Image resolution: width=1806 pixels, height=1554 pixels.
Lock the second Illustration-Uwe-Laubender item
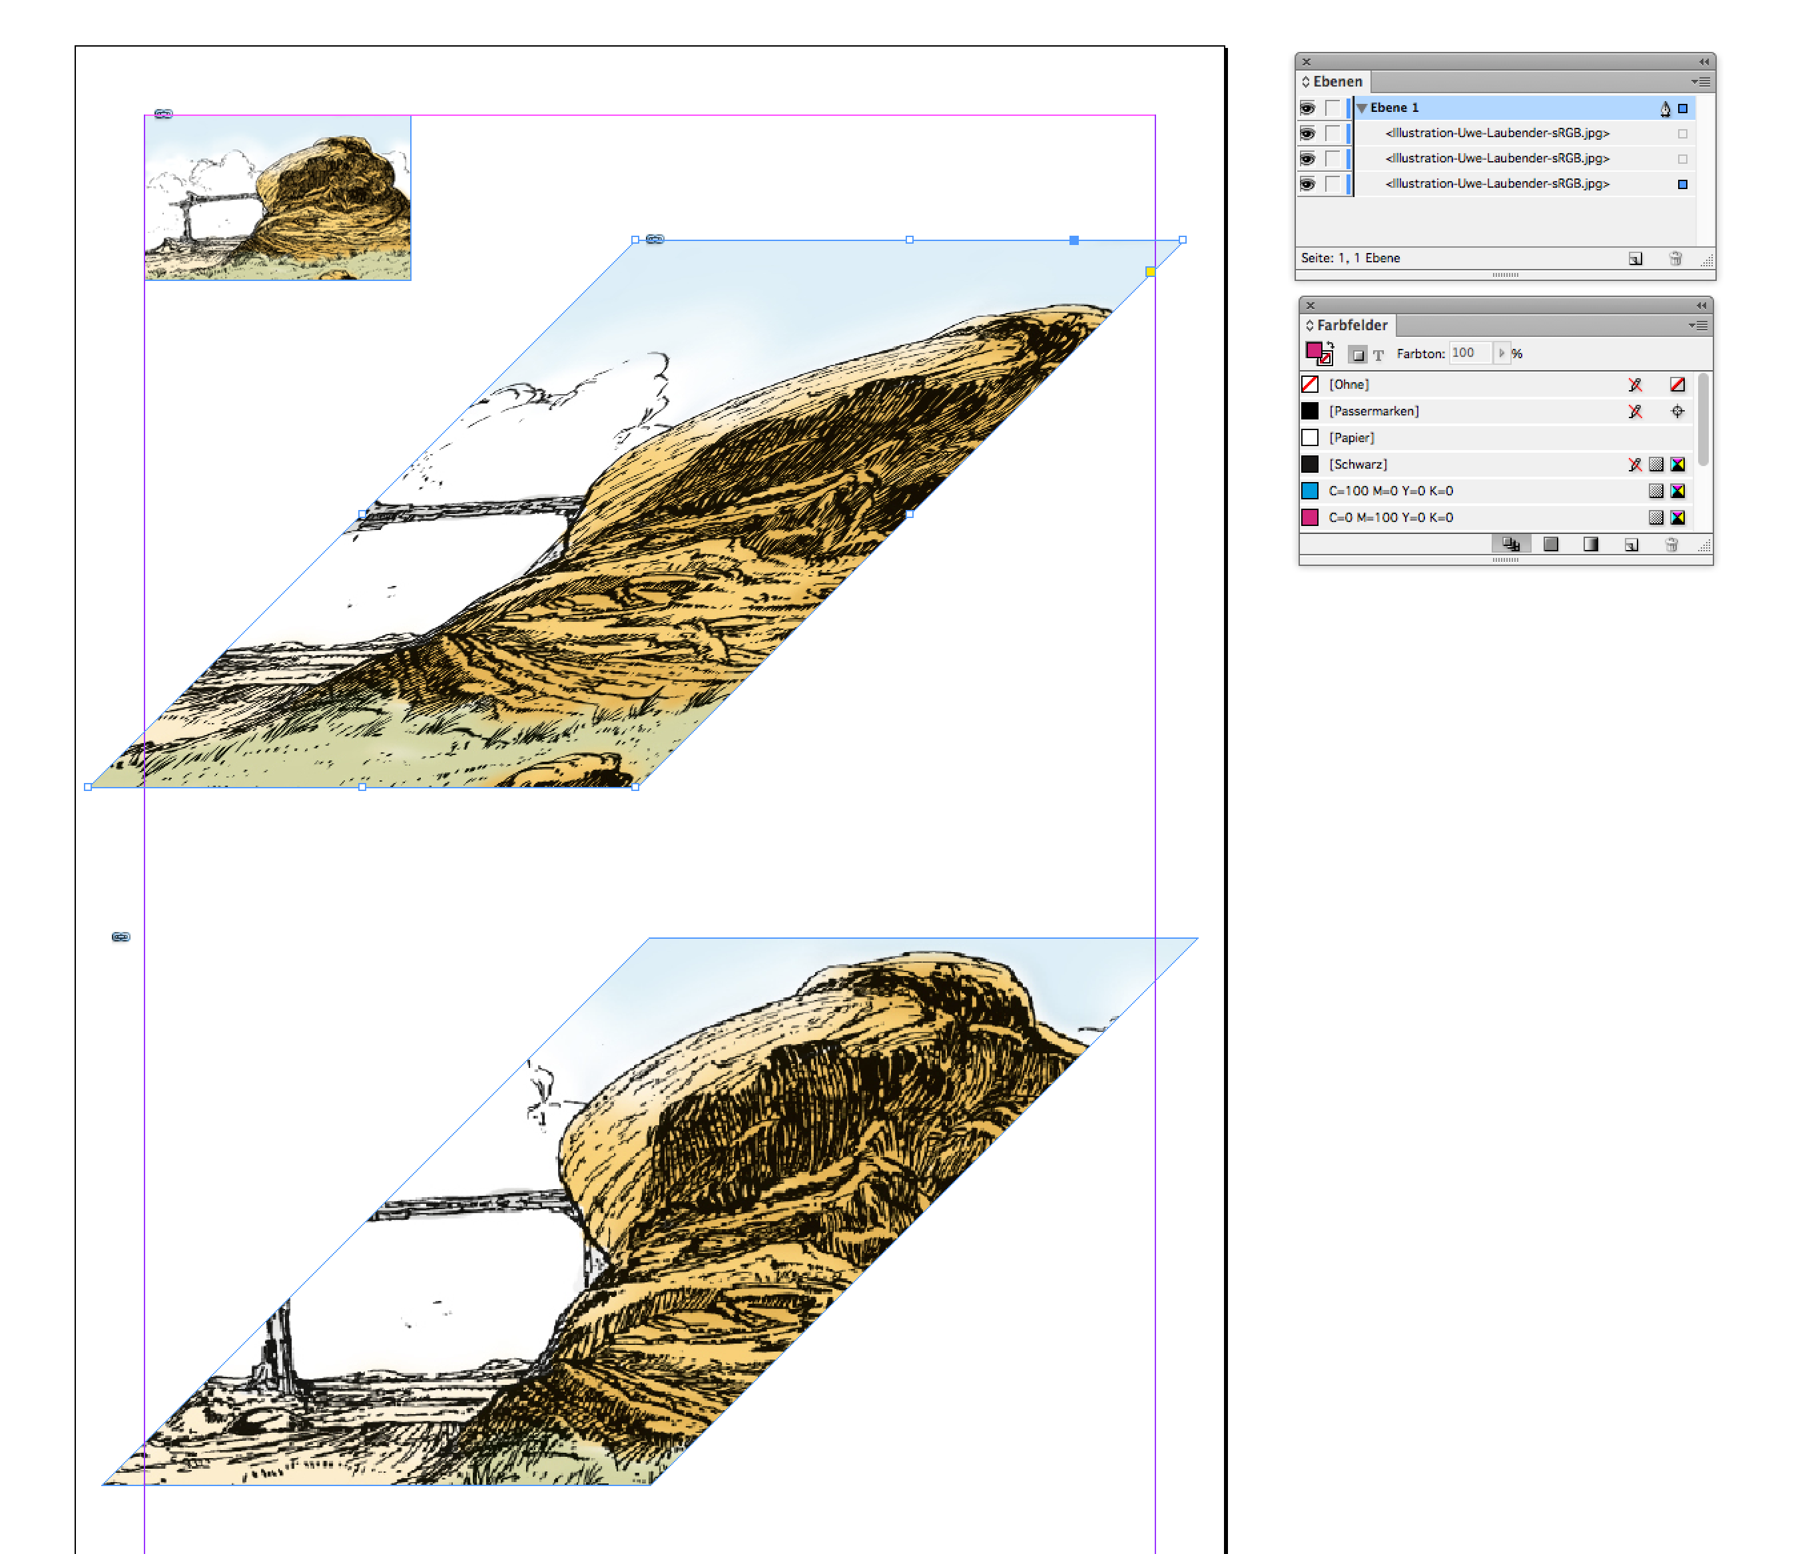click(x=1332, y=158)
